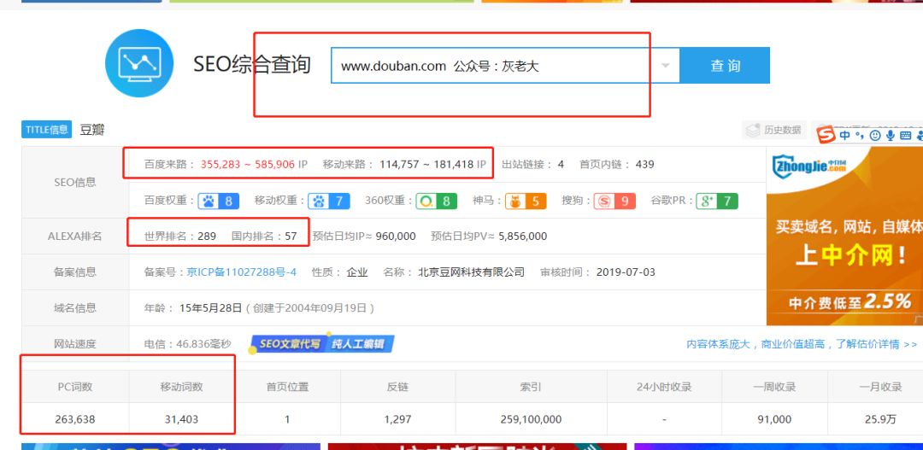Click the SEO文章代写 promotional banner

(322, 344)
